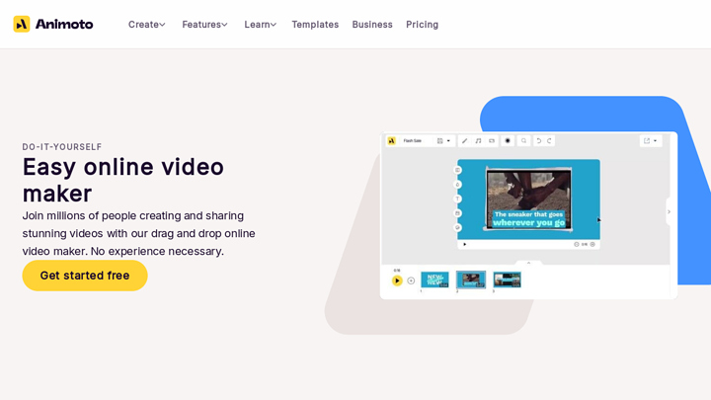711x400 pixels.
Task: Click the DO-IT-YOURSELF label text
Action: [62, 147]
